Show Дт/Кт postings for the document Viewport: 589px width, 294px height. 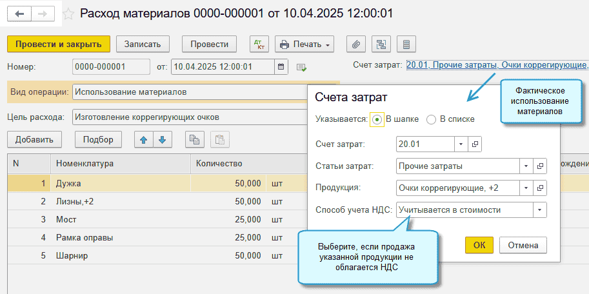[x=259, y=44]
